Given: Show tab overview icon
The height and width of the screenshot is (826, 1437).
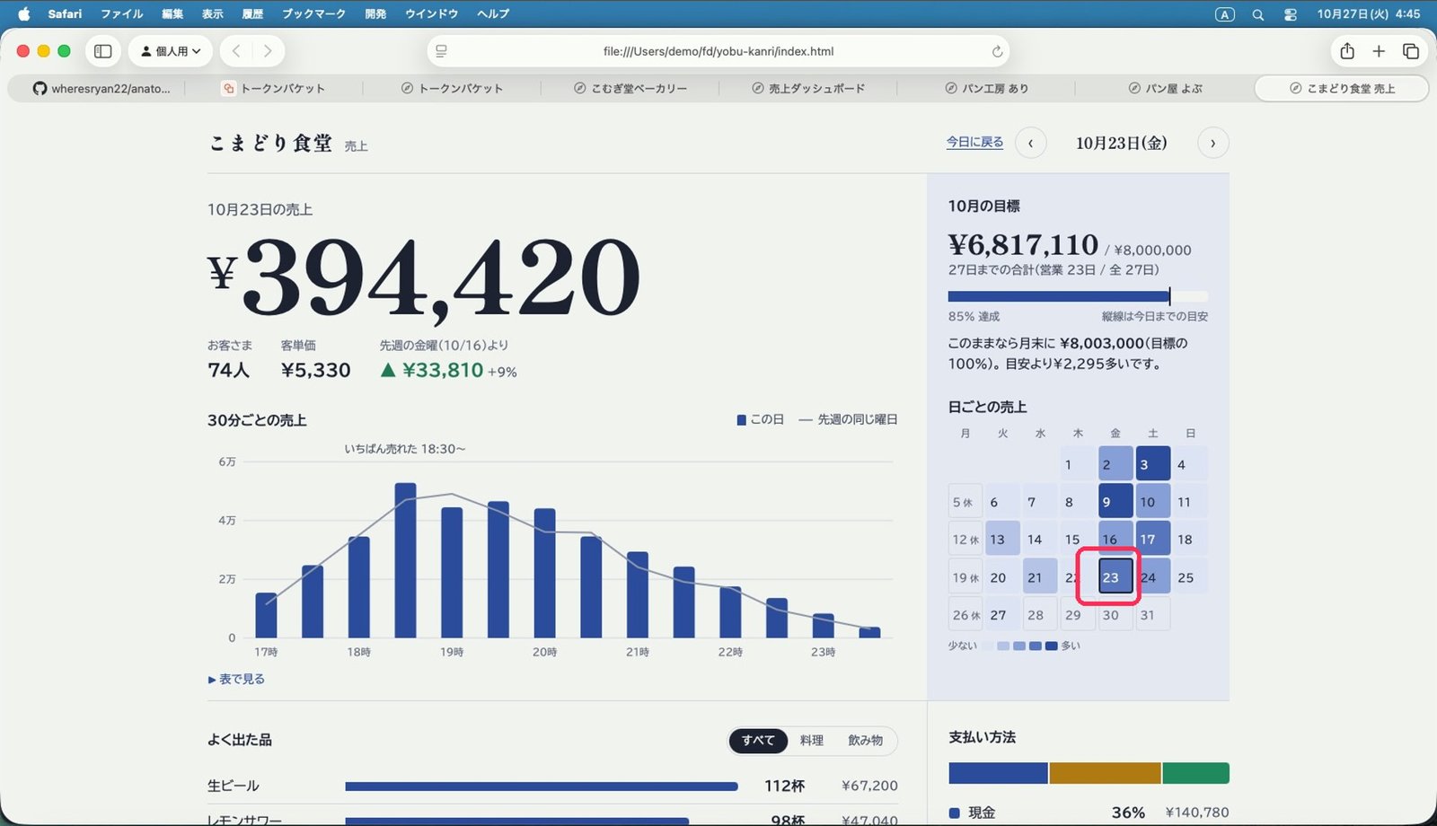Looking at the screenshot, I should [x=1411, y=51].
